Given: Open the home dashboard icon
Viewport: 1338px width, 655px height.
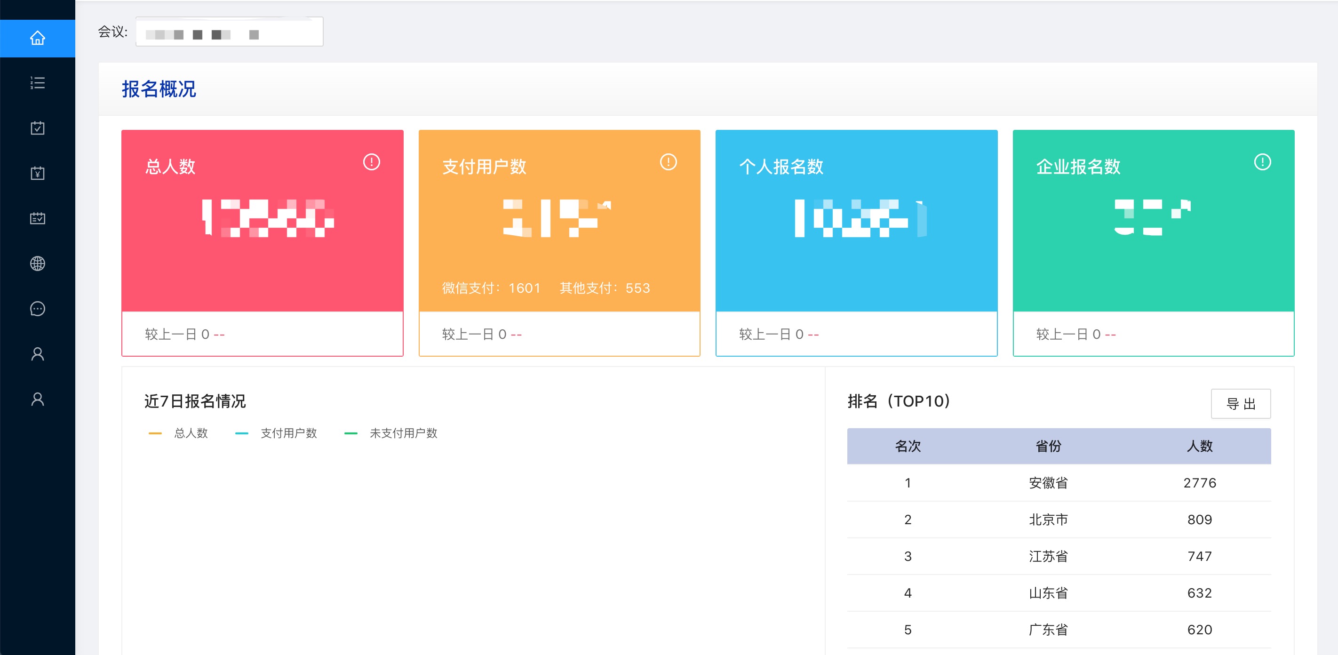Looking at the screenshot, I should tap(37, 38).
